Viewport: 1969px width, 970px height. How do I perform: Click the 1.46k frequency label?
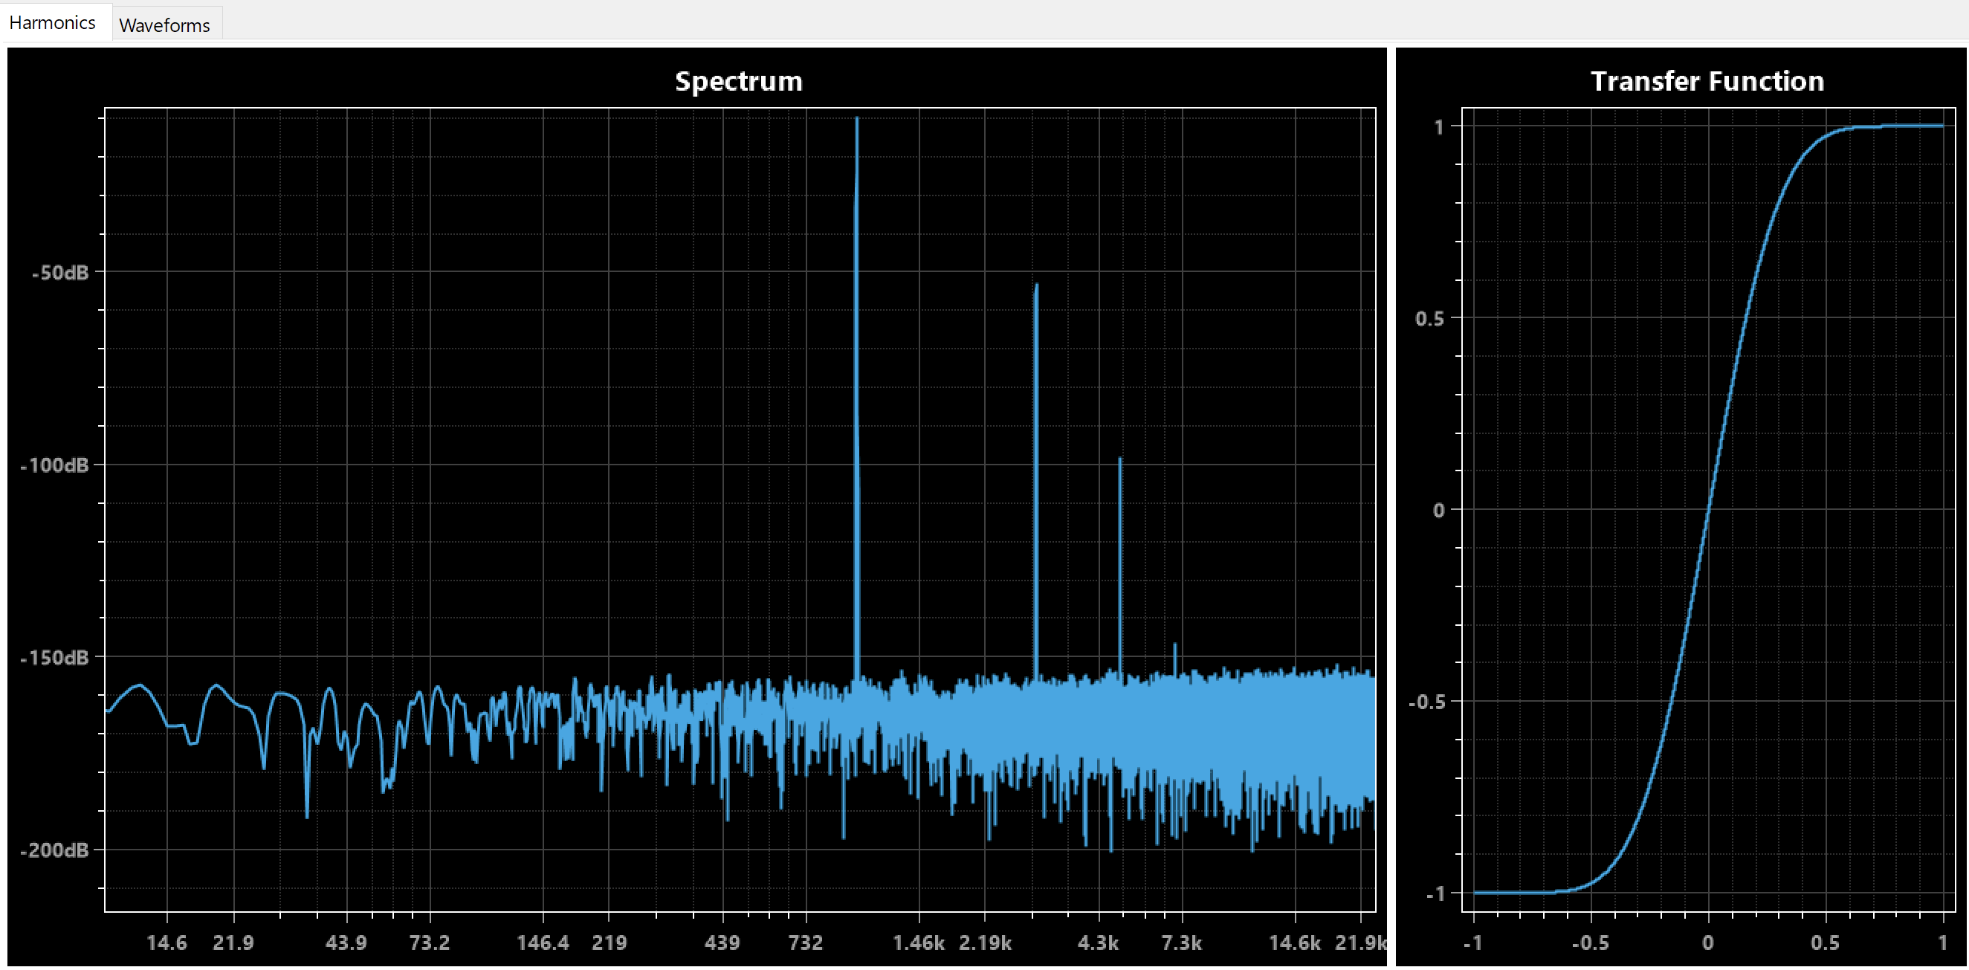pos(919,942)
